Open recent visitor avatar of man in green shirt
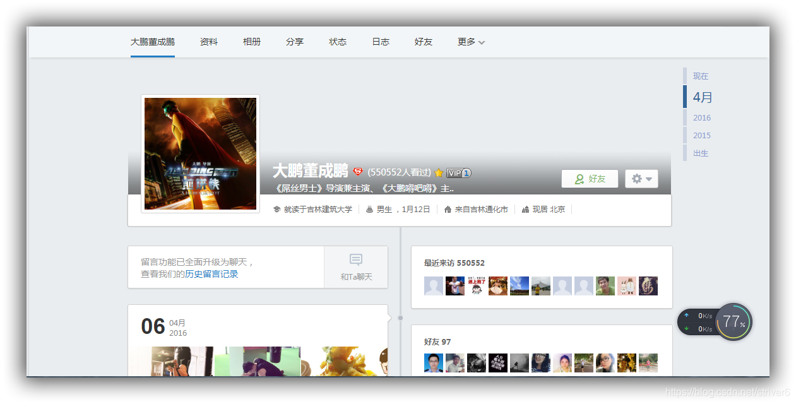Image resolution: width=796 pixels, height=404 pixels. tap(605, 286)
